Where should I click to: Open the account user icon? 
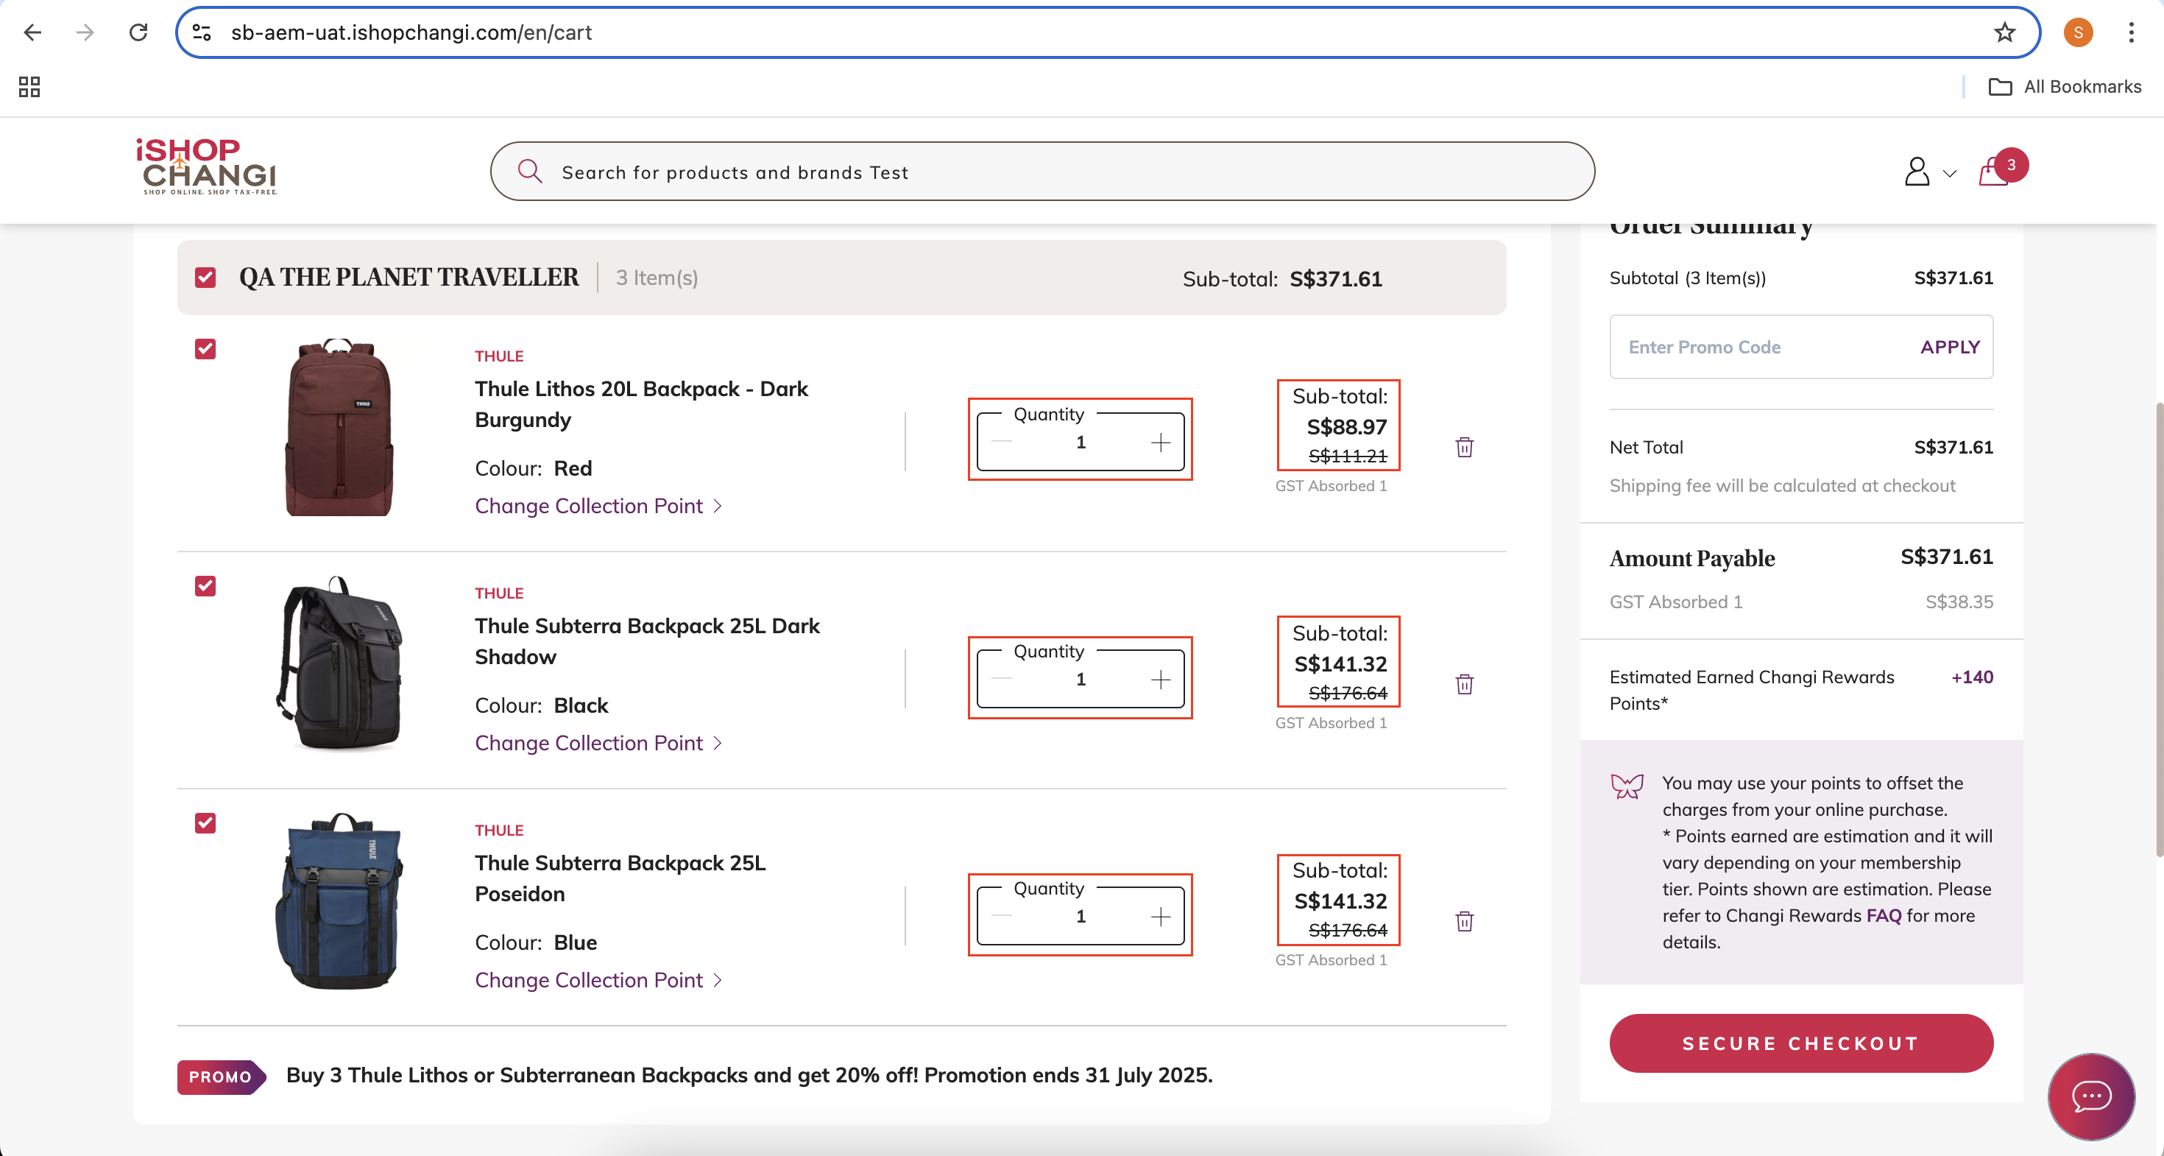click(1917, 172)
